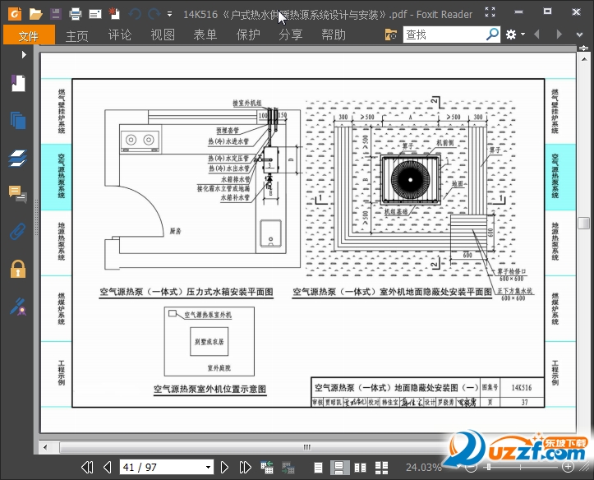Open a file with the folder icon
Image resolution: width=594 pixels, height=480 pixels.
click(35, 15)
